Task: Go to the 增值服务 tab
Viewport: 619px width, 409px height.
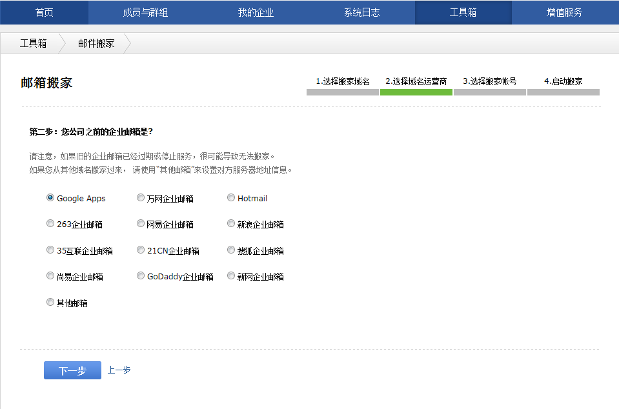Action: pos(564,12)
